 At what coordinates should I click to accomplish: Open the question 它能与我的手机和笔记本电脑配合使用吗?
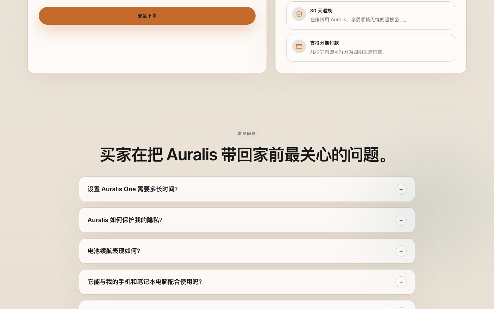point(247,282)
